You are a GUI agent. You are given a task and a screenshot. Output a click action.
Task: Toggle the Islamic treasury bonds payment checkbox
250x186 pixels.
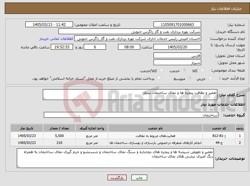[159, 78]
